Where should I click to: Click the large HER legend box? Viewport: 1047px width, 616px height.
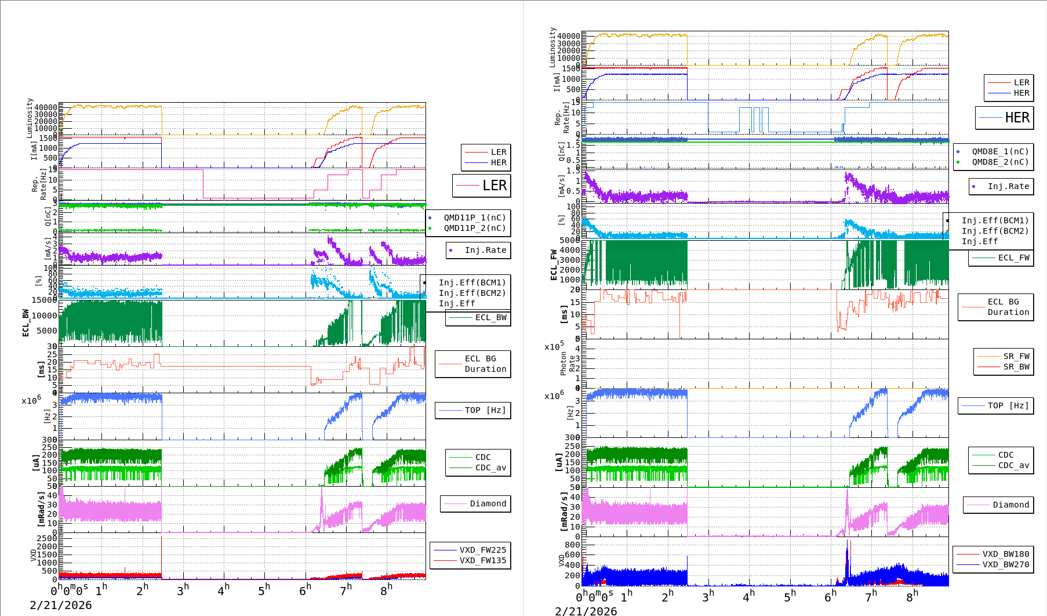click(1004, 118)
